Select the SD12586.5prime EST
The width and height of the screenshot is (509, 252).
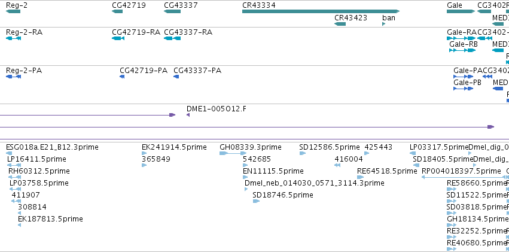[x=303, y=153]
